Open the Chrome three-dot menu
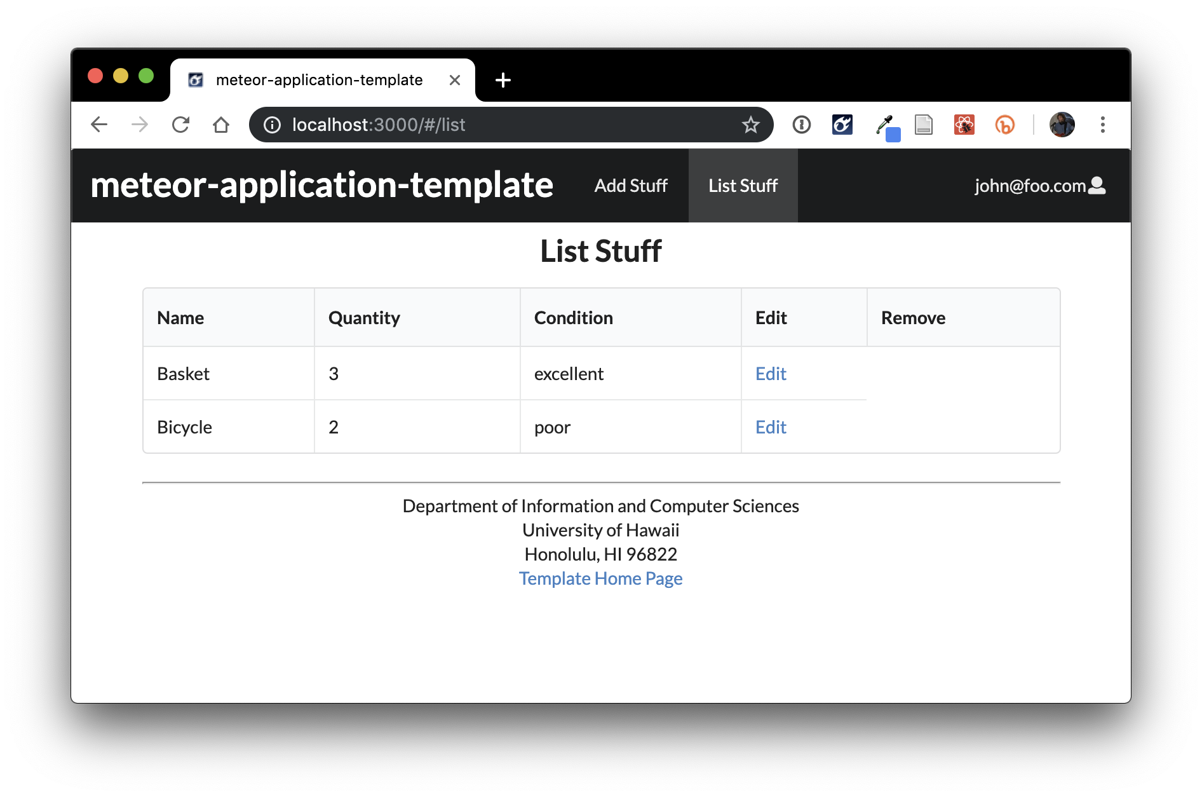Viewport: 1202px width, 797px height. point(1102,125)
